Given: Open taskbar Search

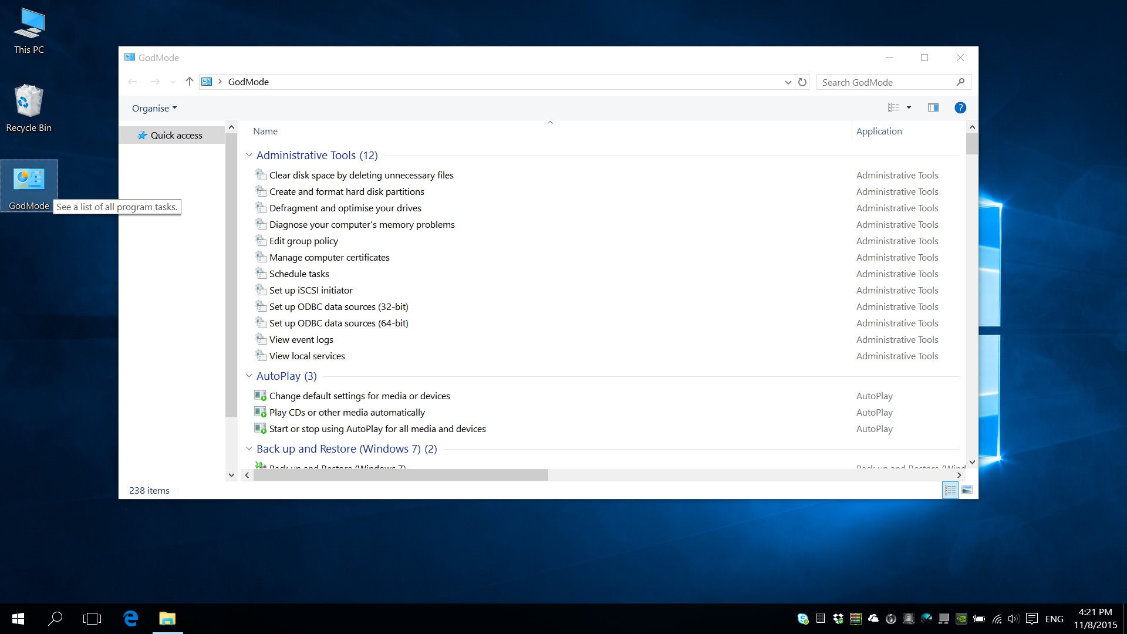Looking at the screenshot, I should click(55, 619).
